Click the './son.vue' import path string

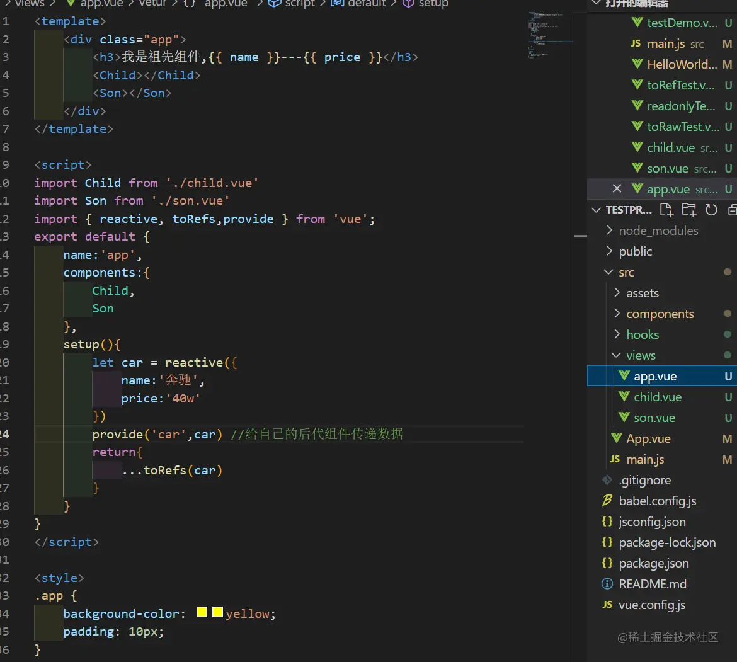click(x=190, y=201)
